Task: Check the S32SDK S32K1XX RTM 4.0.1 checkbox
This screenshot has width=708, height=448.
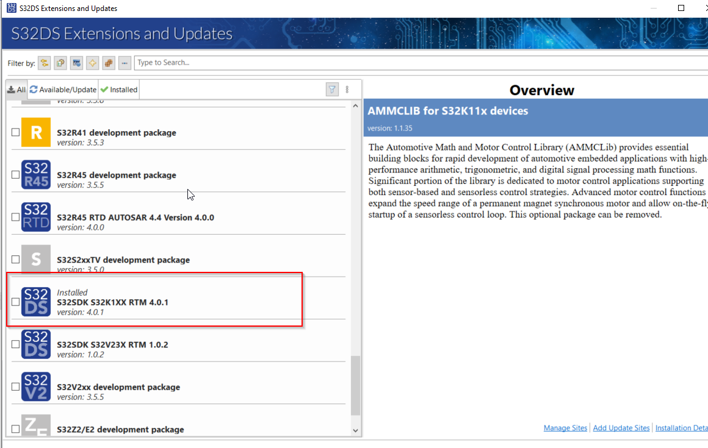Action: tap(15, 302)
